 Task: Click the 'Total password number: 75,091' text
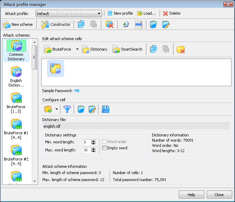coord(139,180)
